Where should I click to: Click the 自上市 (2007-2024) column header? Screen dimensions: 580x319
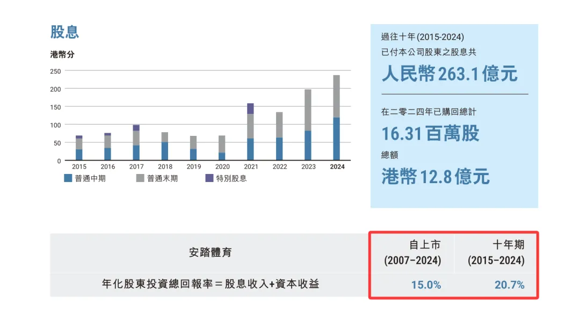[x=413, y=253]
